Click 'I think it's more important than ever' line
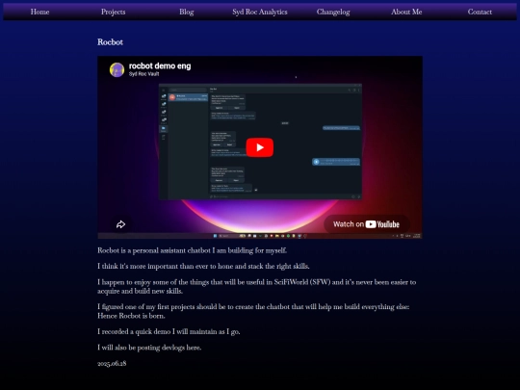 point(203,267)
